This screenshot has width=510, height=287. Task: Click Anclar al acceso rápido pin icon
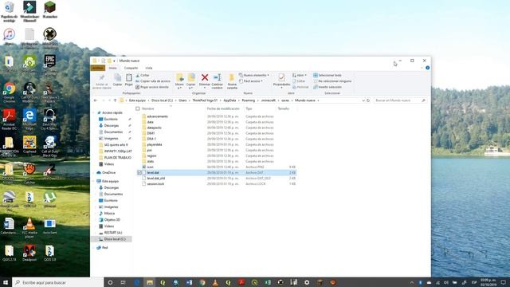click(101, 77)
